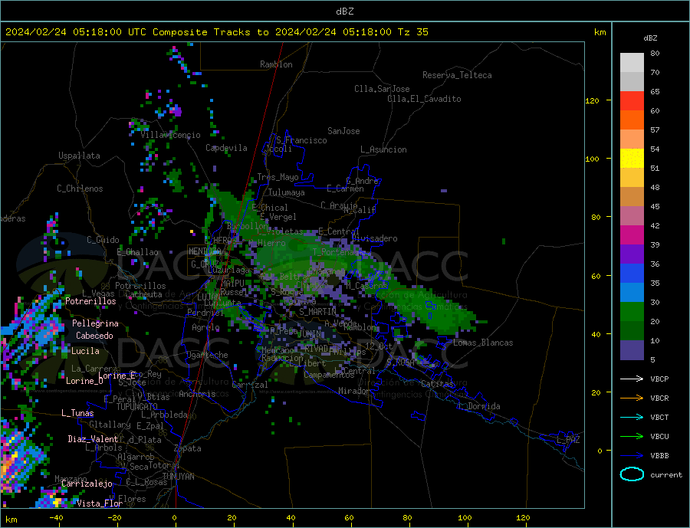Click the C_Chilenos map label
690x528 pixels.
(x=80, y=189)
